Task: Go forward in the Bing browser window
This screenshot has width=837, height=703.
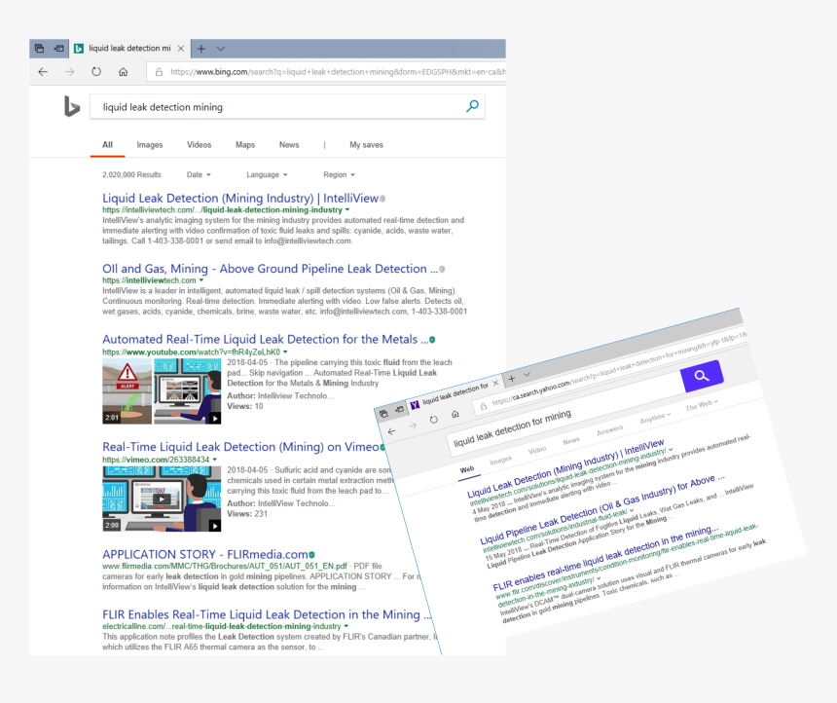Action: pyautogui.click(x=69, y=72)
